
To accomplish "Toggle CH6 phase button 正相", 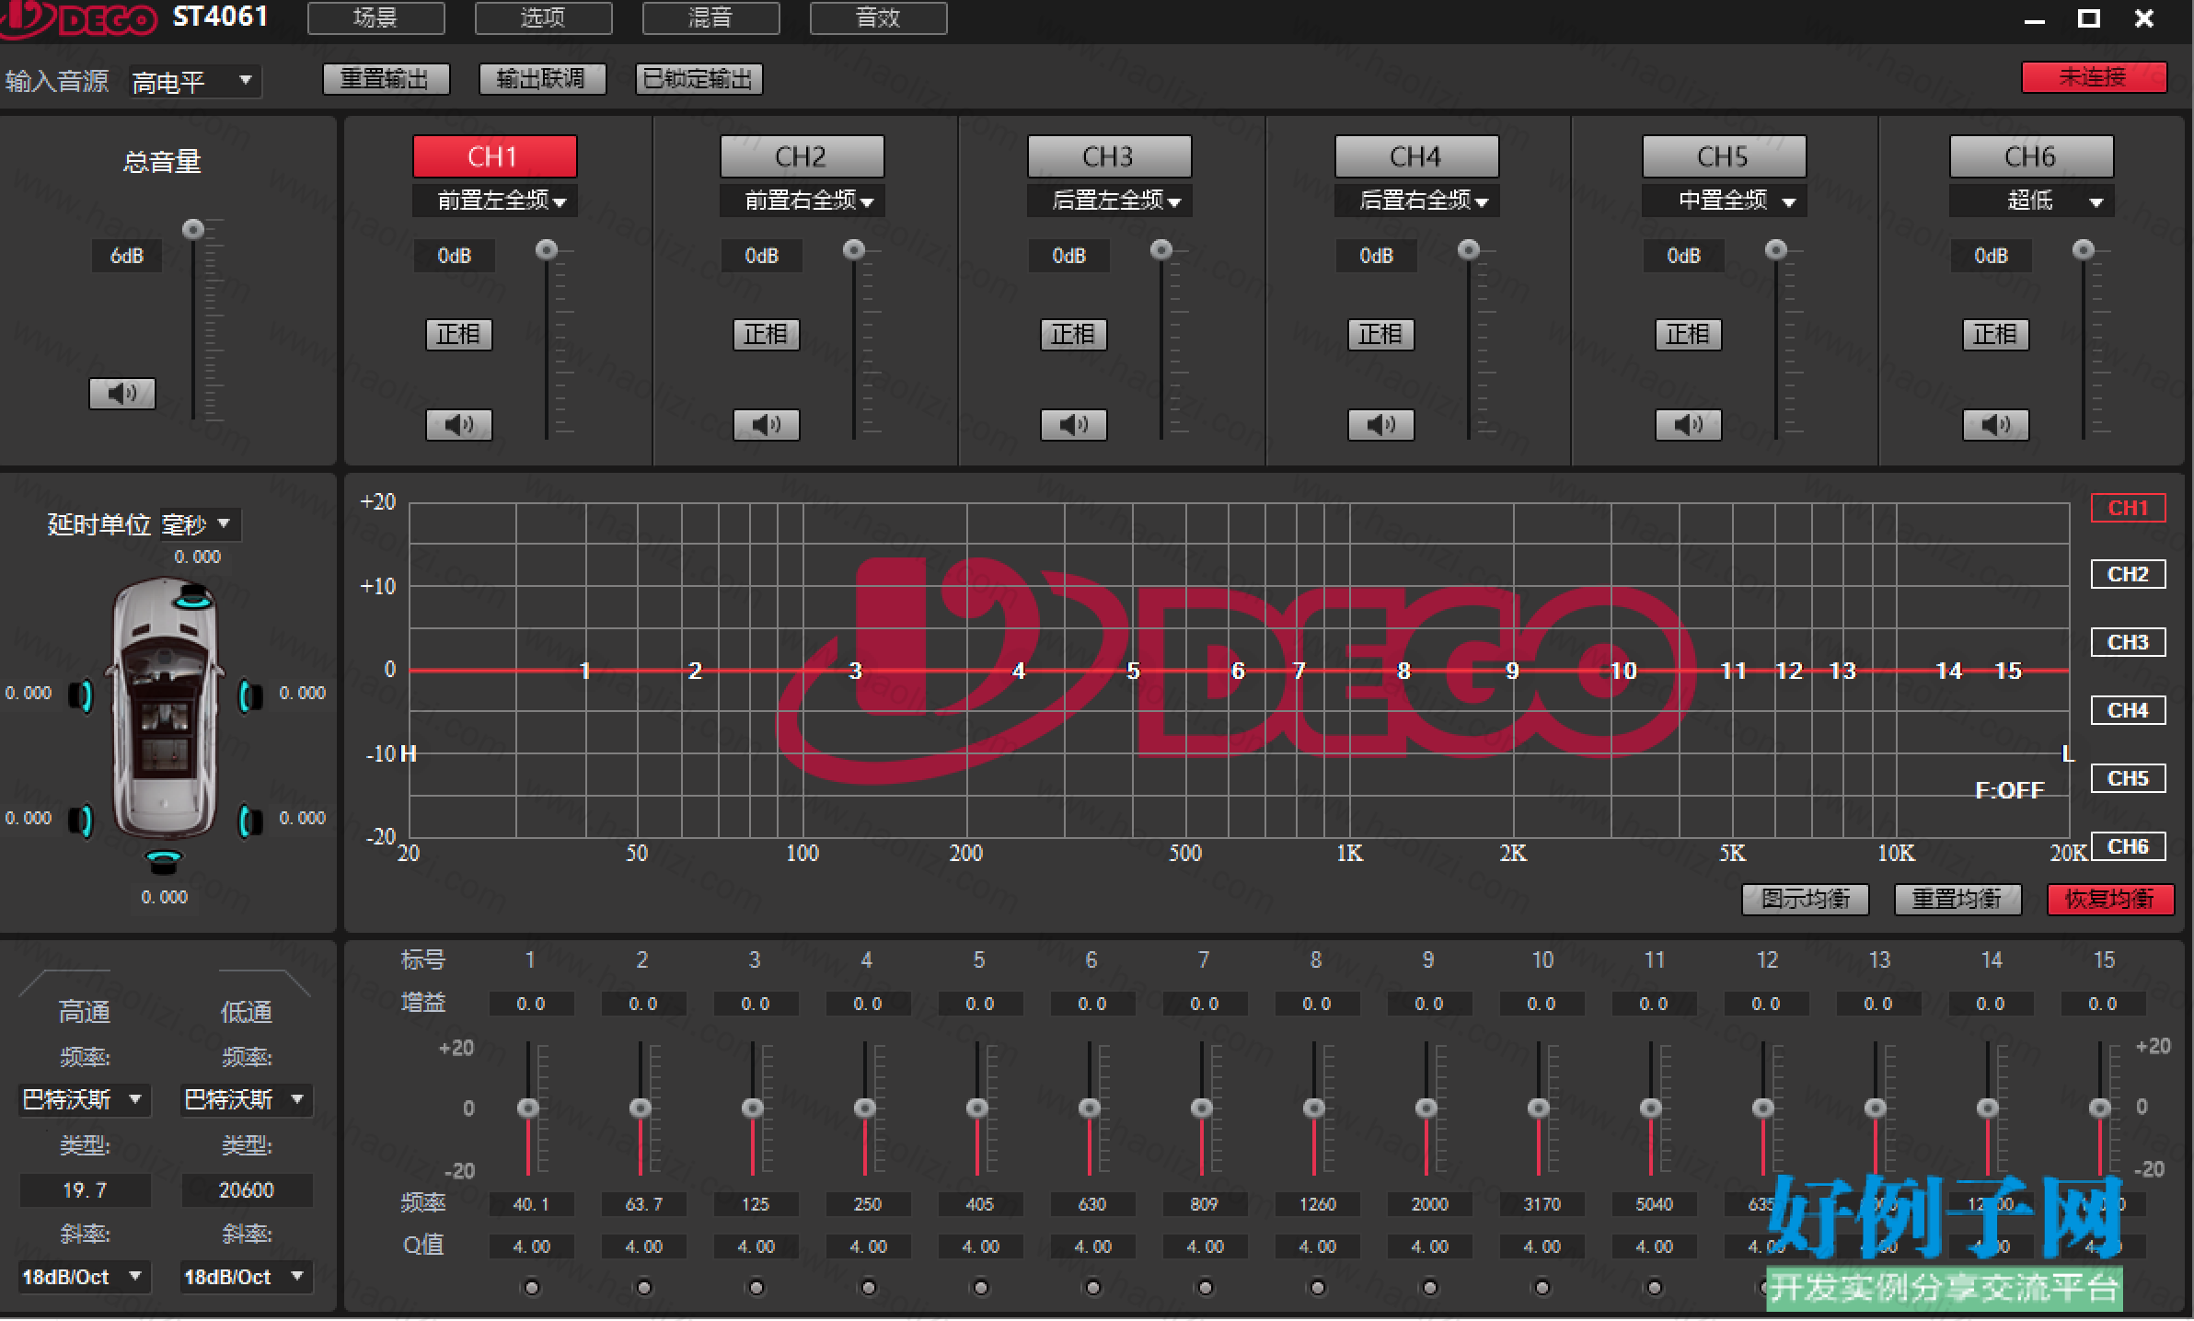I will pyautogui.click(x=1995, y=334).
